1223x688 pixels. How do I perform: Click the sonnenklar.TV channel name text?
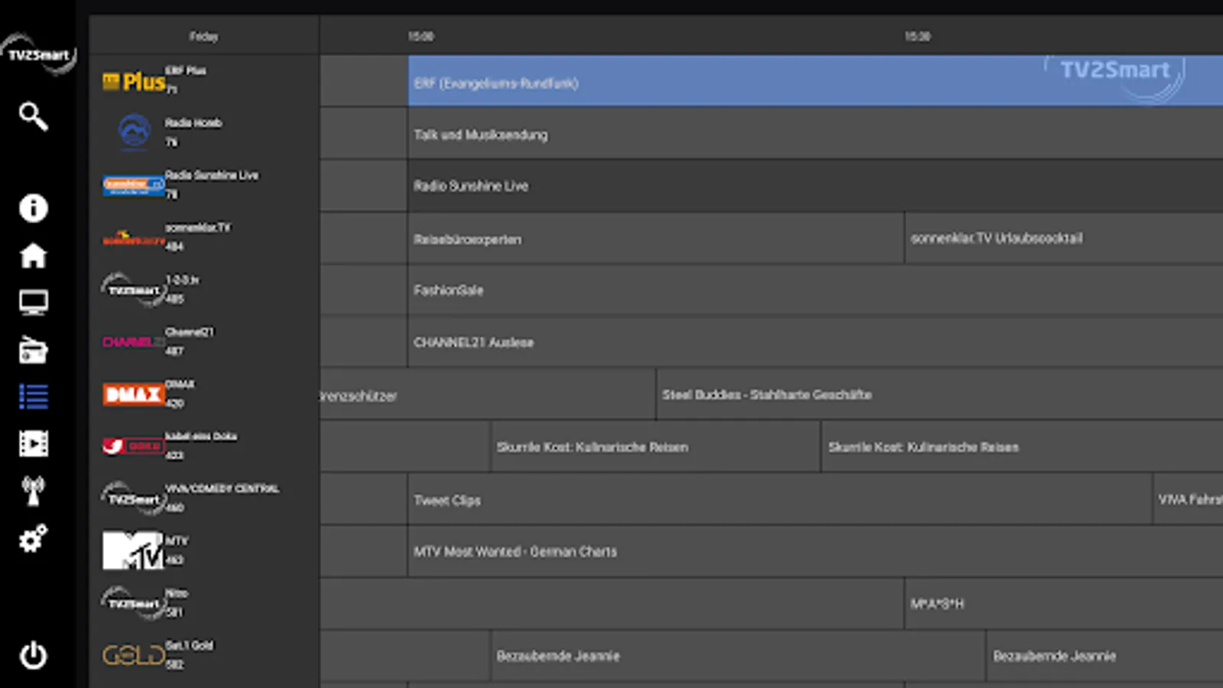pos(198,227)
